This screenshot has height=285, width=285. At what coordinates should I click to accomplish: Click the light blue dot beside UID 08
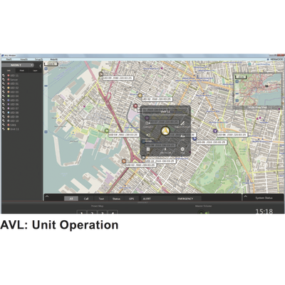click(x=9, y=113)
